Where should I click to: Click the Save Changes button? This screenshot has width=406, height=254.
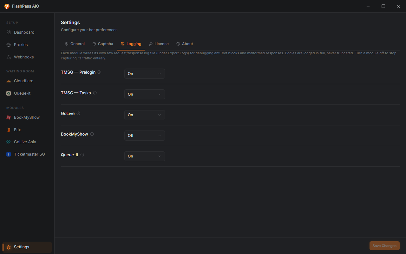click(384, 246)
